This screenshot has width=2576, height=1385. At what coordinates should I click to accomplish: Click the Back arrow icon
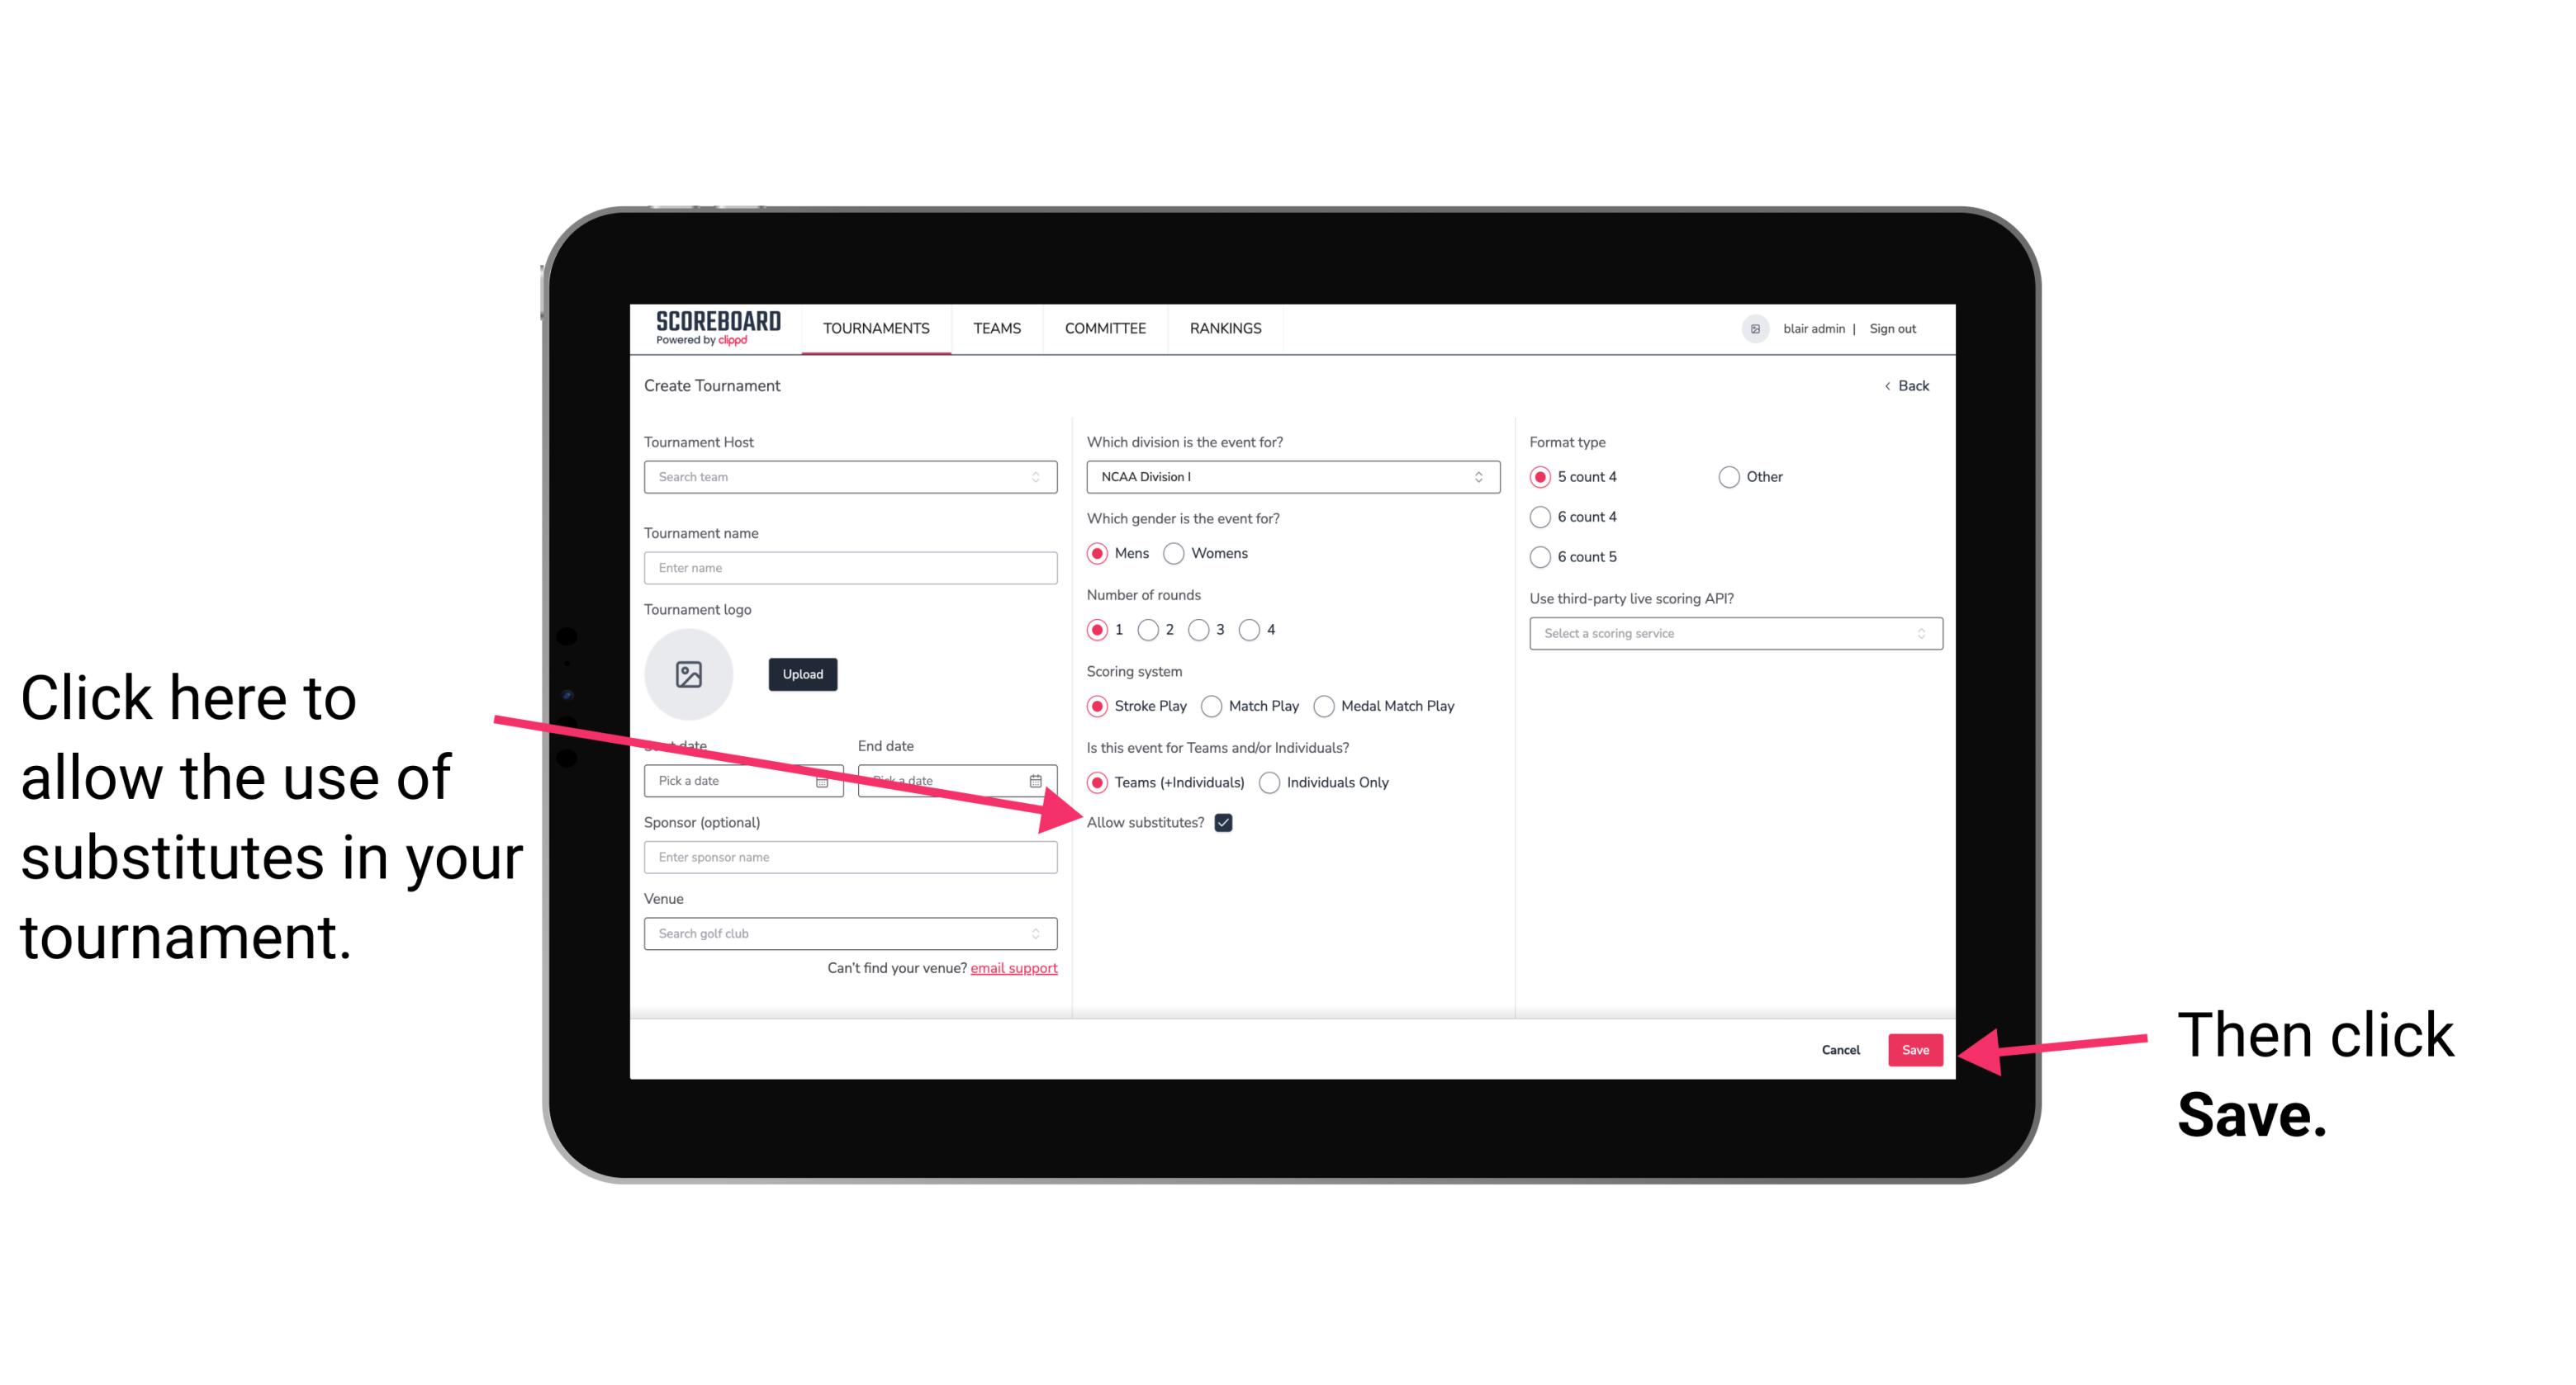pos(1889,385)
